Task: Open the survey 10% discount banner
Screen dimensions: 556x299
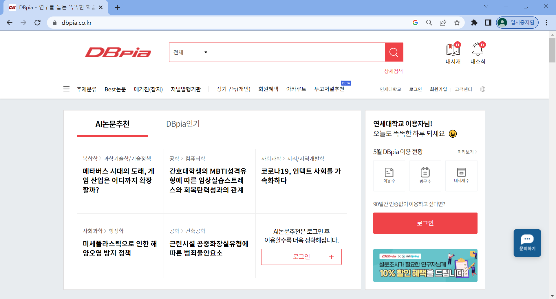Action: click(425, 265)
